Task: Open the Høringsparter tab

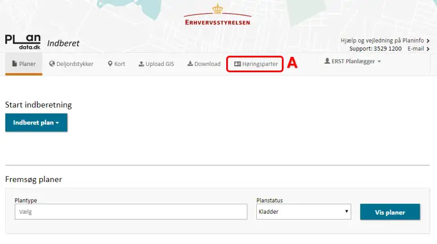Action: [x=255, y=64]
